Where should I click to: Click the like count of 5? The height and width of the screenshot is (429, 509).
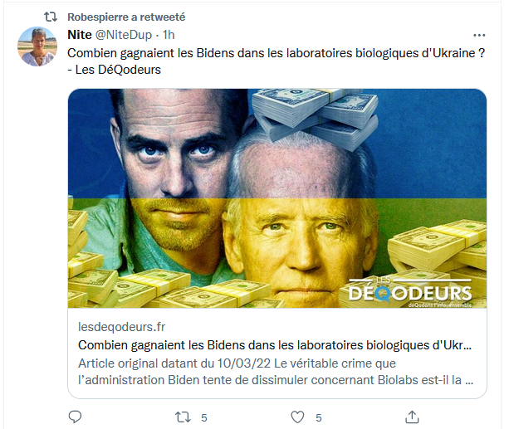click(319, 417)
